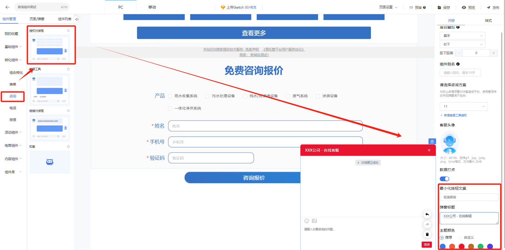Expand the 页面设置 dropdown
The height and width of the screenshot is (250, 505).
point(388,7)
